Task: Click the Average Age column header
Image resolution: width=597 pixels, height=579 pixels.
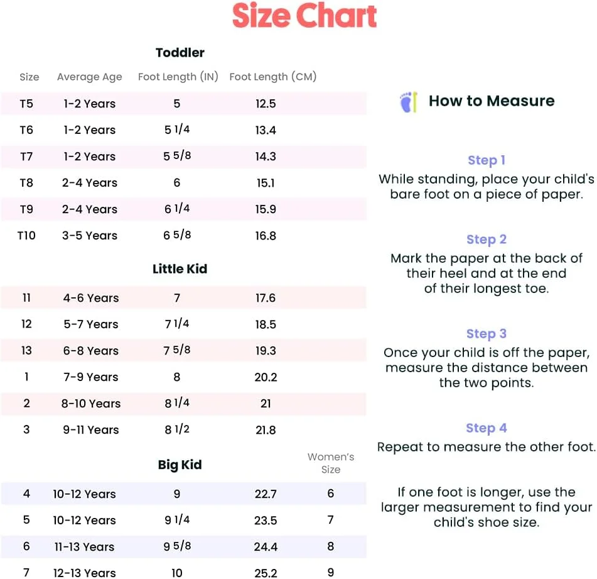Action: click(90, 77)
